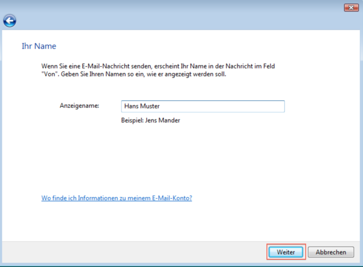Click the "Anzeigename:" label
Screen dimensions: 363x267
pyautogui.click(x=79, y=106)
